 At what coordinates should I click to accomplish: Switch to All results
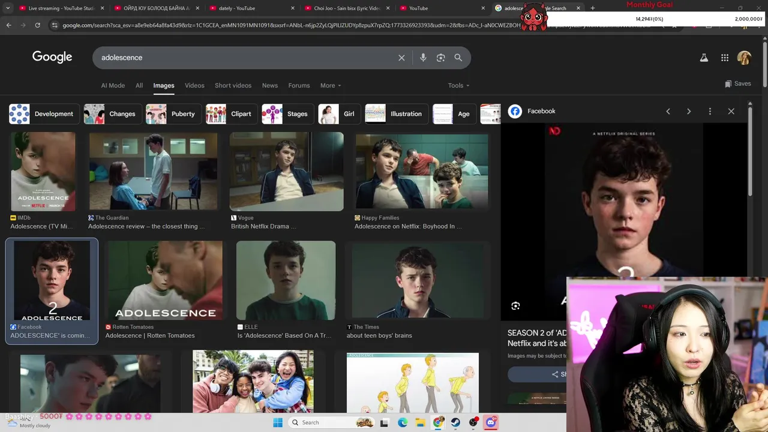point(139,85)
